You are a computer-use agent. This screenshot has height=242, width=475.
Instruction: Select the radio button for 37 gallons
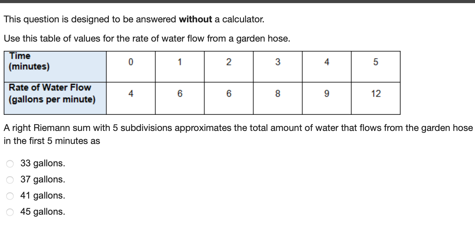coord(10,180)
